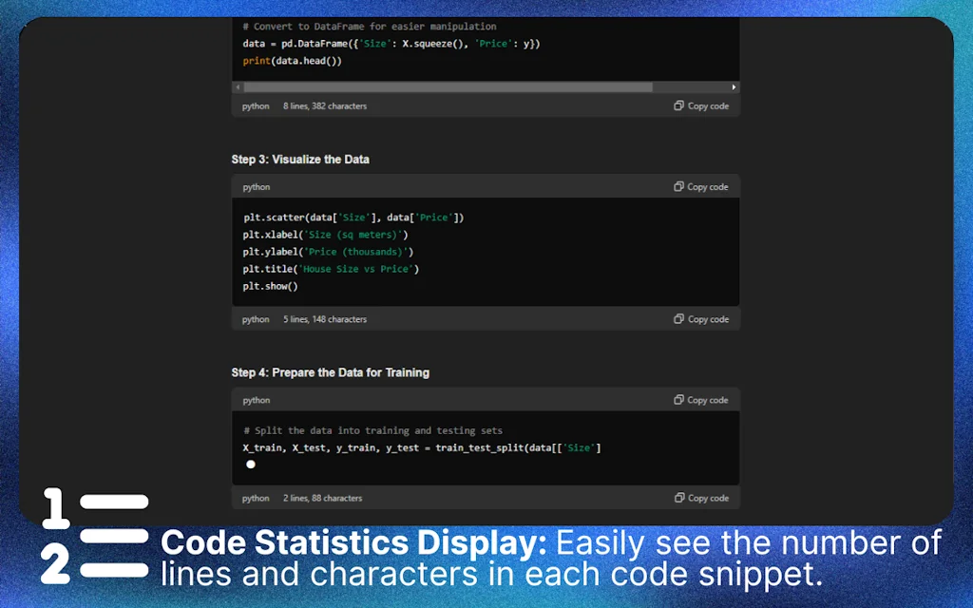This screenshot has height=608, width=973.
Task: Select the 'Step 4: Prepare the Data for Training' heading
Action: (332, 372)
